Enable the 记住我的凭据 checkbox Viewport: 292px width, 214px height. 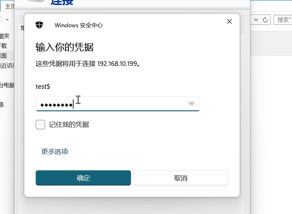pyautogui.click(x=40, y=125)
